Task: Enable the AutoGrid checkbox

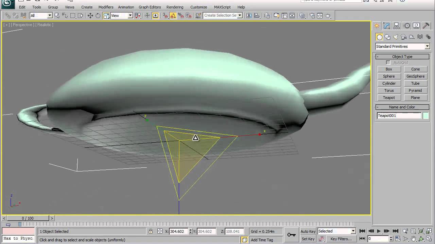Action: click(388, 63)
